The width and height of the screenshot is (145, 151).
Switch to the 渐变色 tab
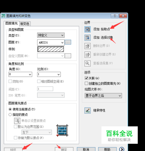coord(25,24)
